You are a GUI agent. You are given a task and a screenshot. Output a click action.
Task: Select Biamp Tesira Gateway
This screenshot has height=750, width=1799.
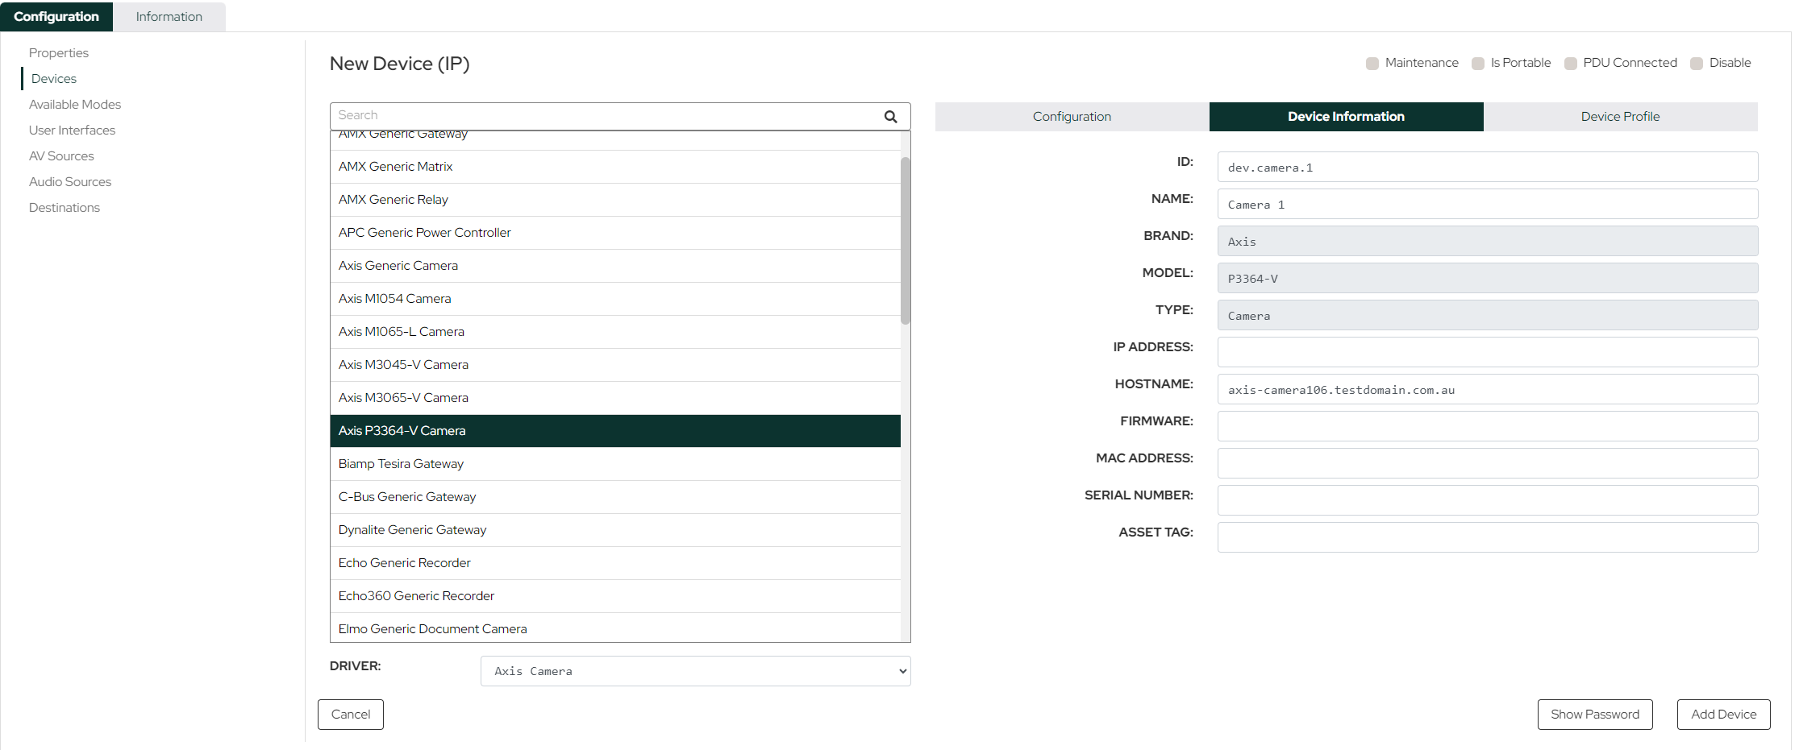pos(615,464)
